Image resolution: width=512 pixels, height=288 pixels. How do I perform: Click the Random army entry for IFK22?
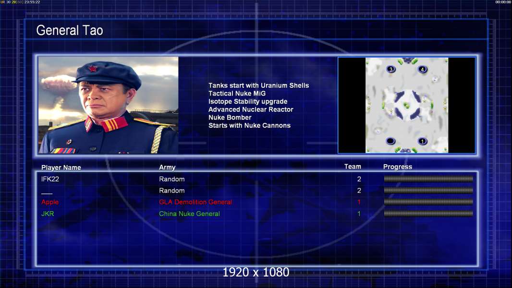(x=172, y=179)
